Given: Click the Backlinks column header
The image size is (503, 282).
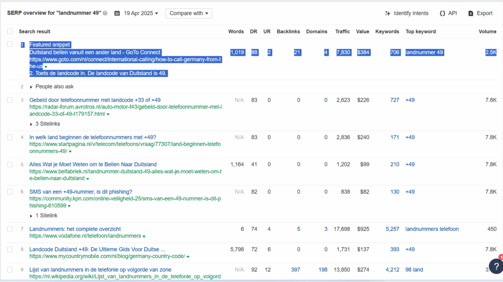Looking at the screenshot, I should click(288, 31).
